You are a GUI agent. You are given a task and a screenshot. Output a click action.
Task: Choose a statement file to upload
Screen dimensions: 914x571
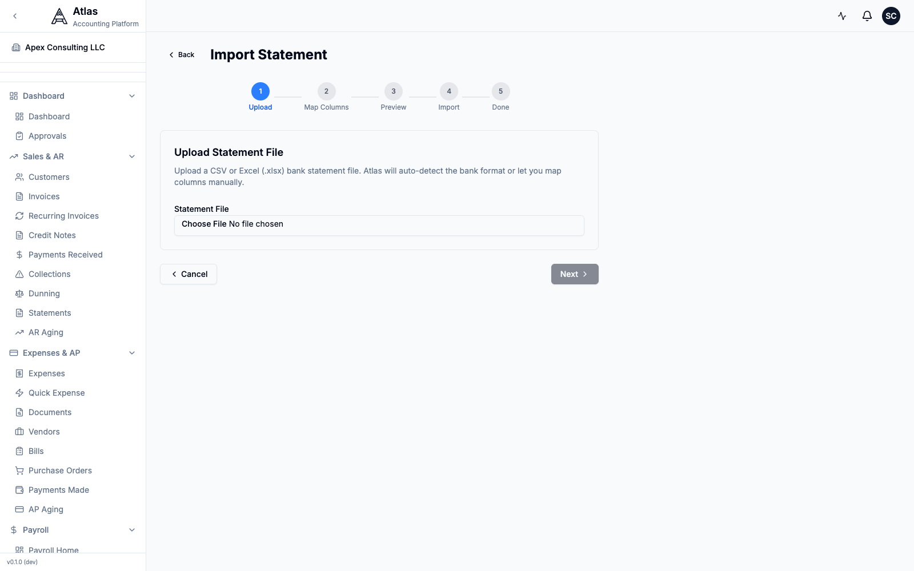[379, 225]
